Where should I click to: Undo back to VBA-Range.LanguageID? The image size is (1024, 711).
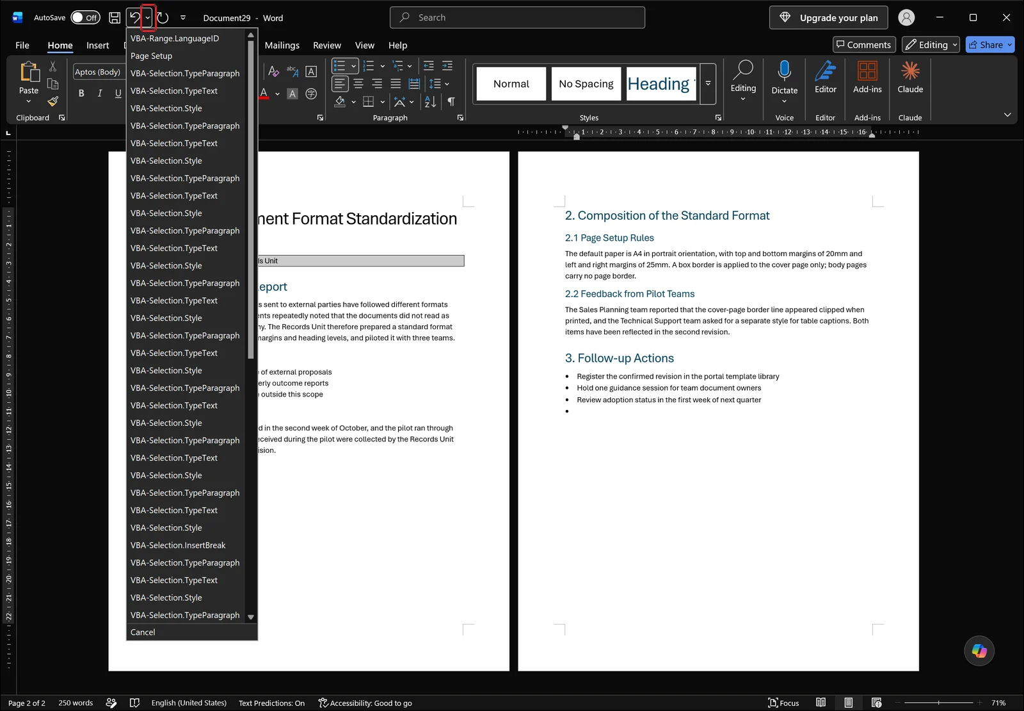tap(186, 38)
